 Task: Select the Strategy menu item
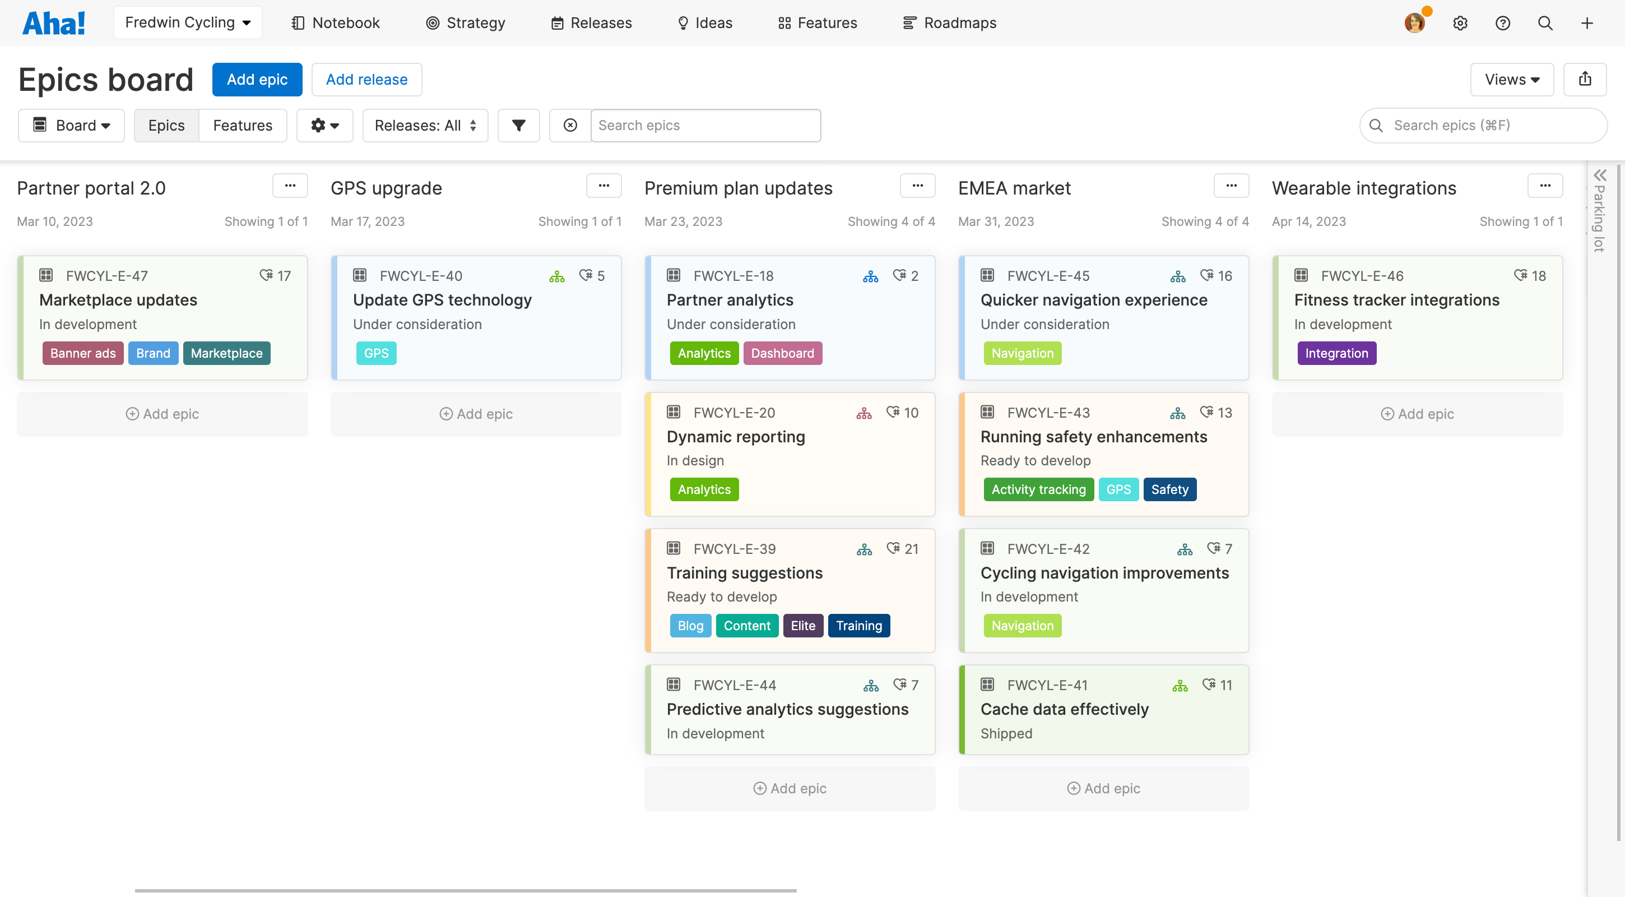[x=476, y=23]
